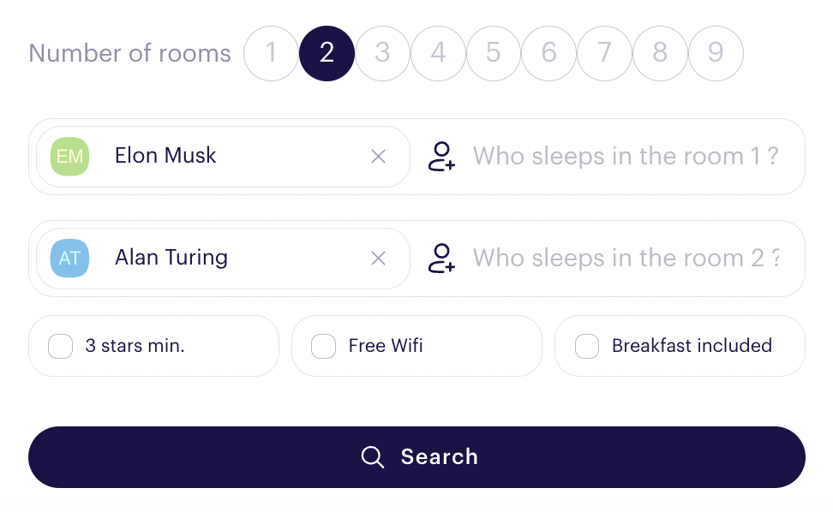
Task: Check the Breakfast included option
Action: tap(587, 347)
